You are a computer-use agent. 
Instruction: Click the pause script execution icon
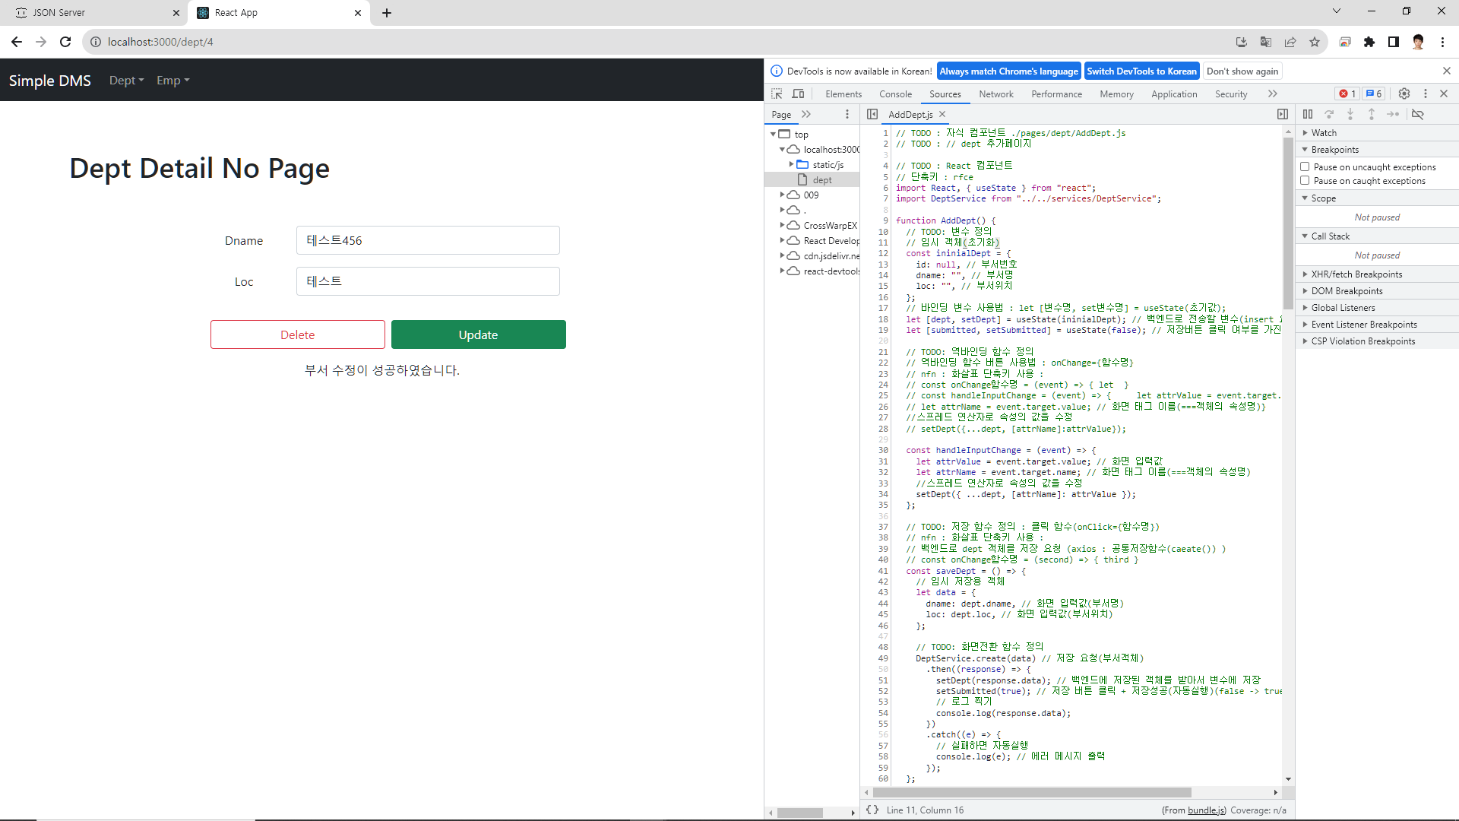pos(1307,114)
